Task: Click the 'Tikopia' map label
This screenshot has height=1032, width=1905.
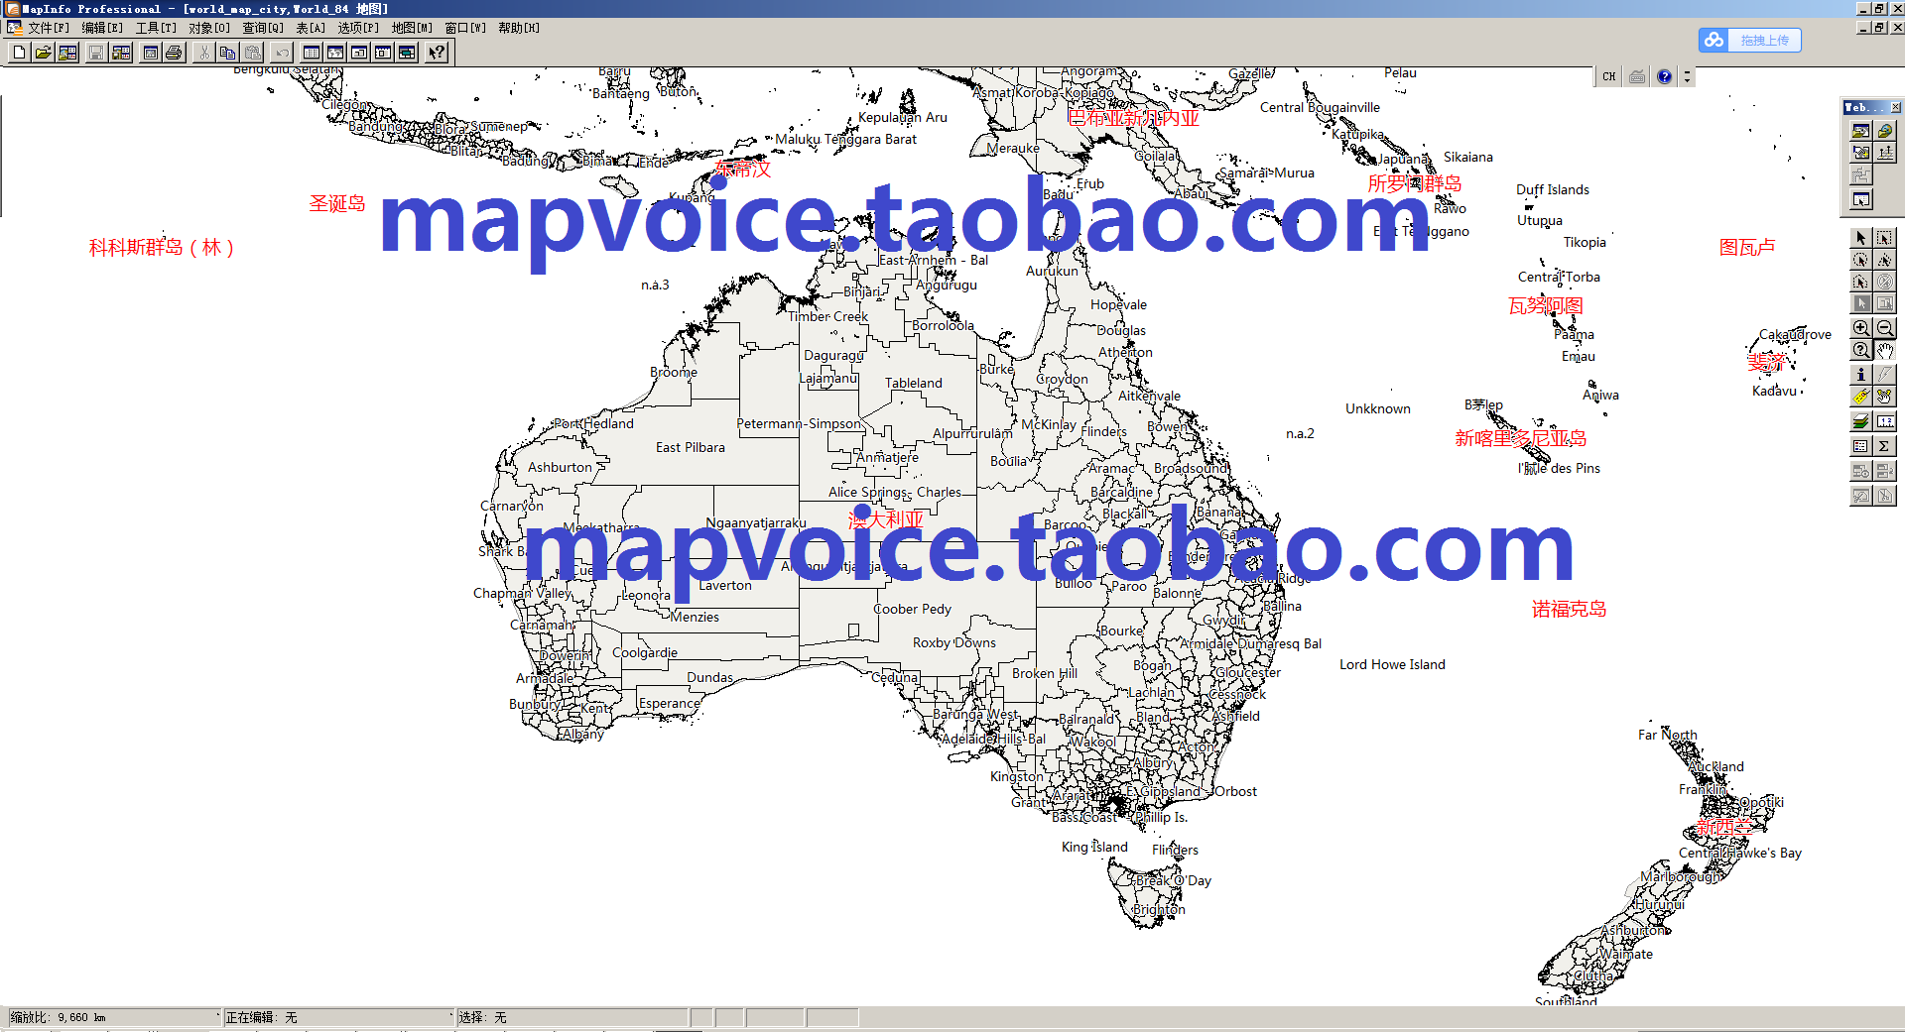Action: coord(1585,242)
